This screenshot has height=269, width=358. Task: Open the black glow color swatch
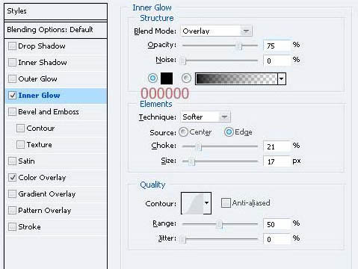click(167, 78)
